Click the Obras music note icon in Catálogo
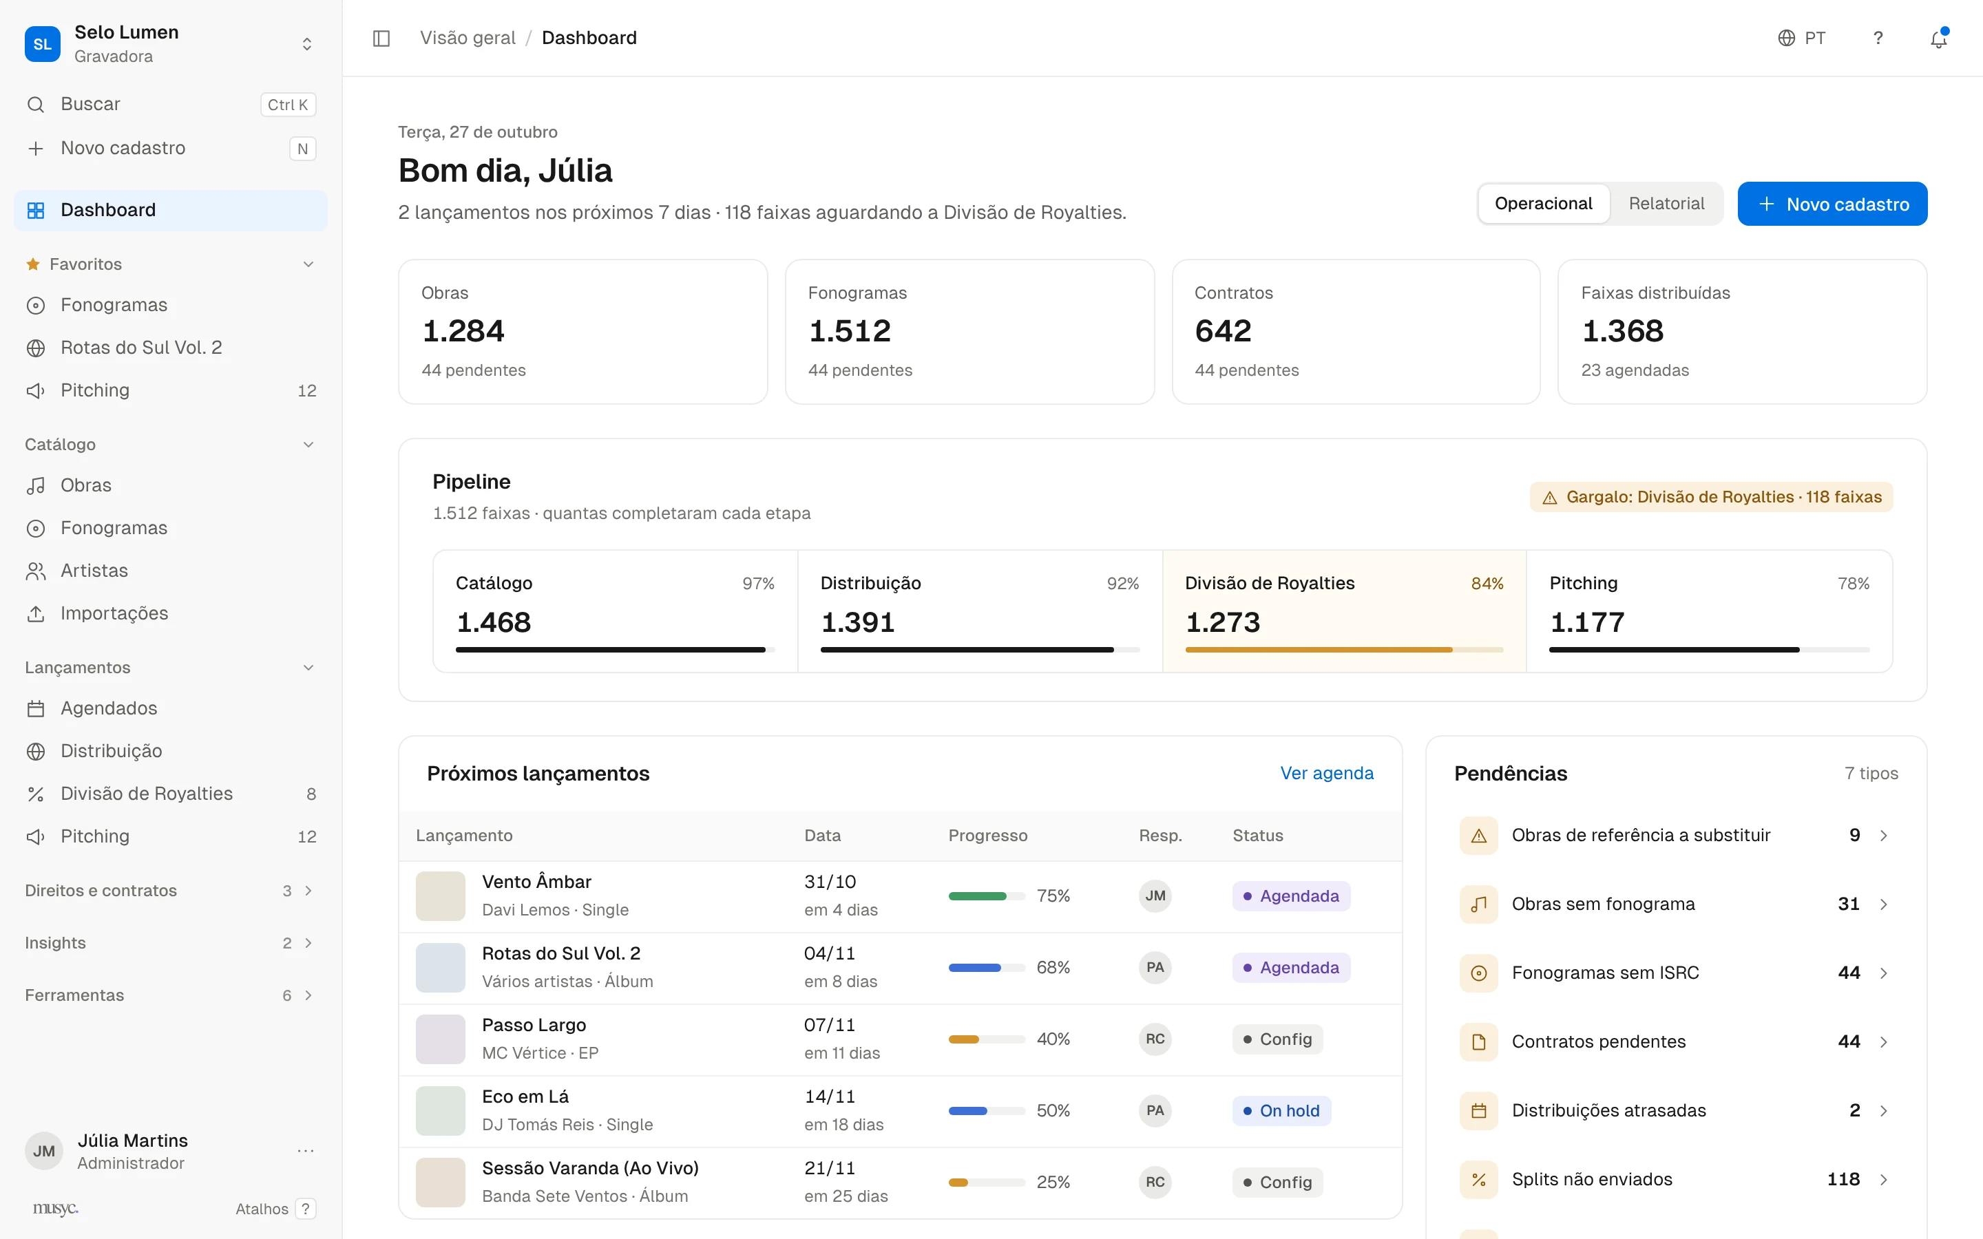The height and width of the screenshot is (1239, 1983). point(36,486)
